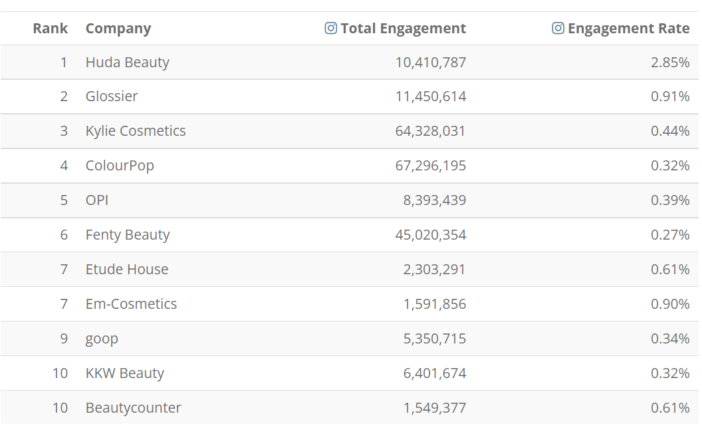The height and width of the screenshot is (428, 702).
Task: Click ColourPop's 67,296,195 total engagement value
Action: 431,166
